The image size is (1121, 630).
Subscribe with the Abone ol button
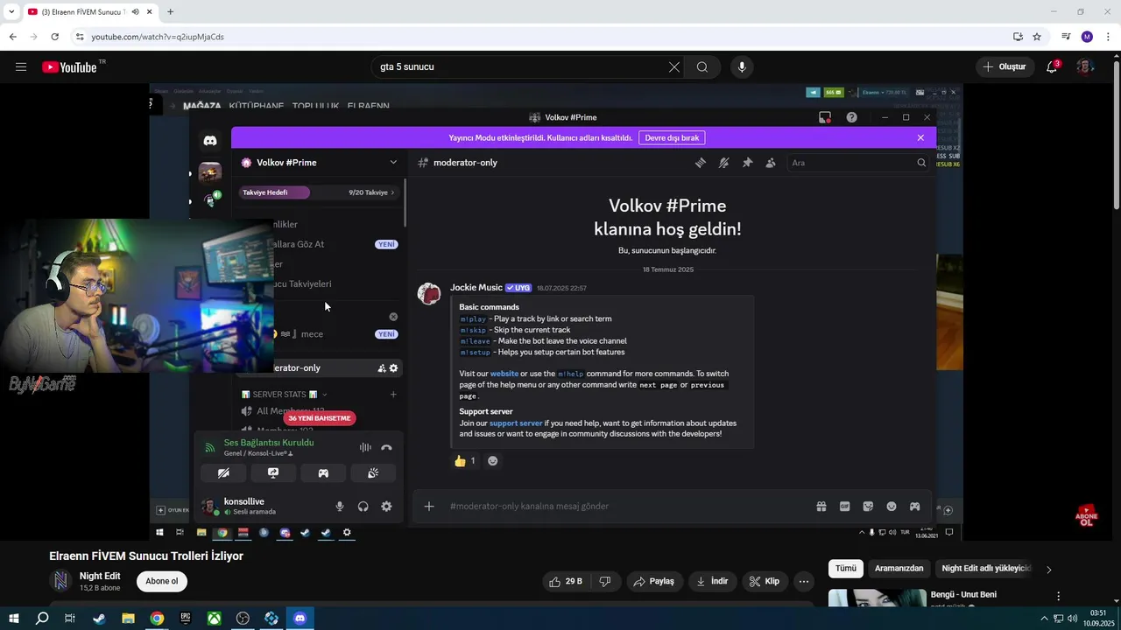pyautogui.click(x=161, y=581)
